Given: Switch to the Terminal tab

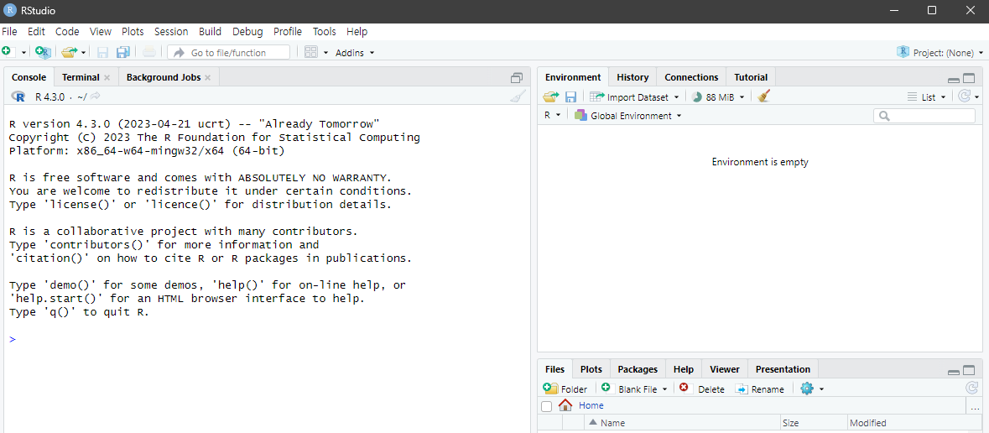Looking at the screenshot, I should point(80,77).
